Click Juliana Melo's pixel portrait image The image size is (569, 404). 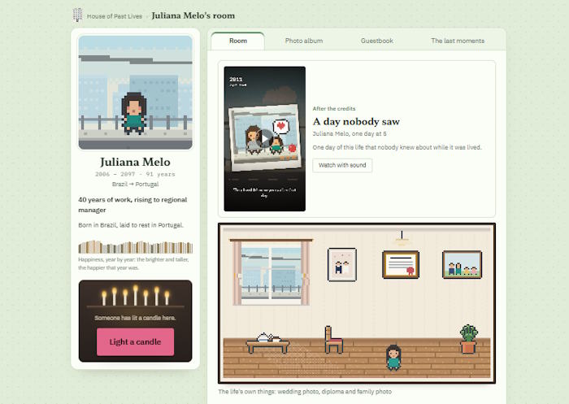[x=136, y=92]
